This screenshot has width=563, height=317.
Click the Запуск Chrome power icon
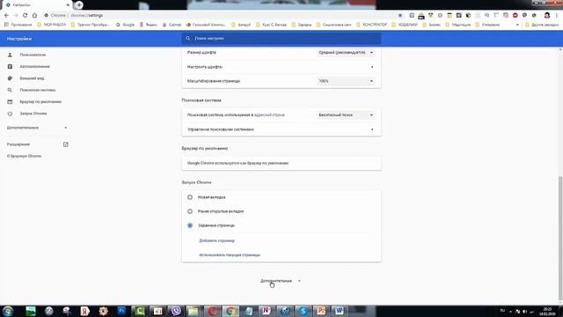coord(10,114)
